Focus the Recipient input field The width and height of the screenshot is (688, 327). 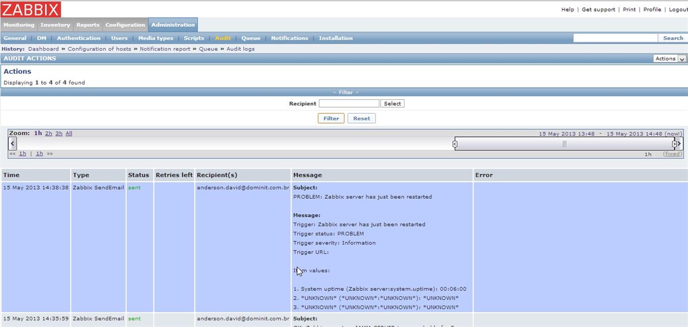click(x=349, y=104)
